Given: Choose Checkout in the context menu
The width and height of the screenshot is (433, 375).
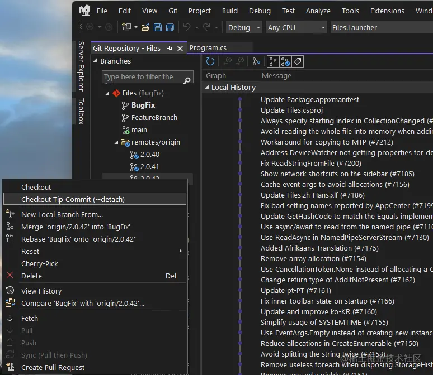Looking at the screenshot, I should tap(95, 187).
